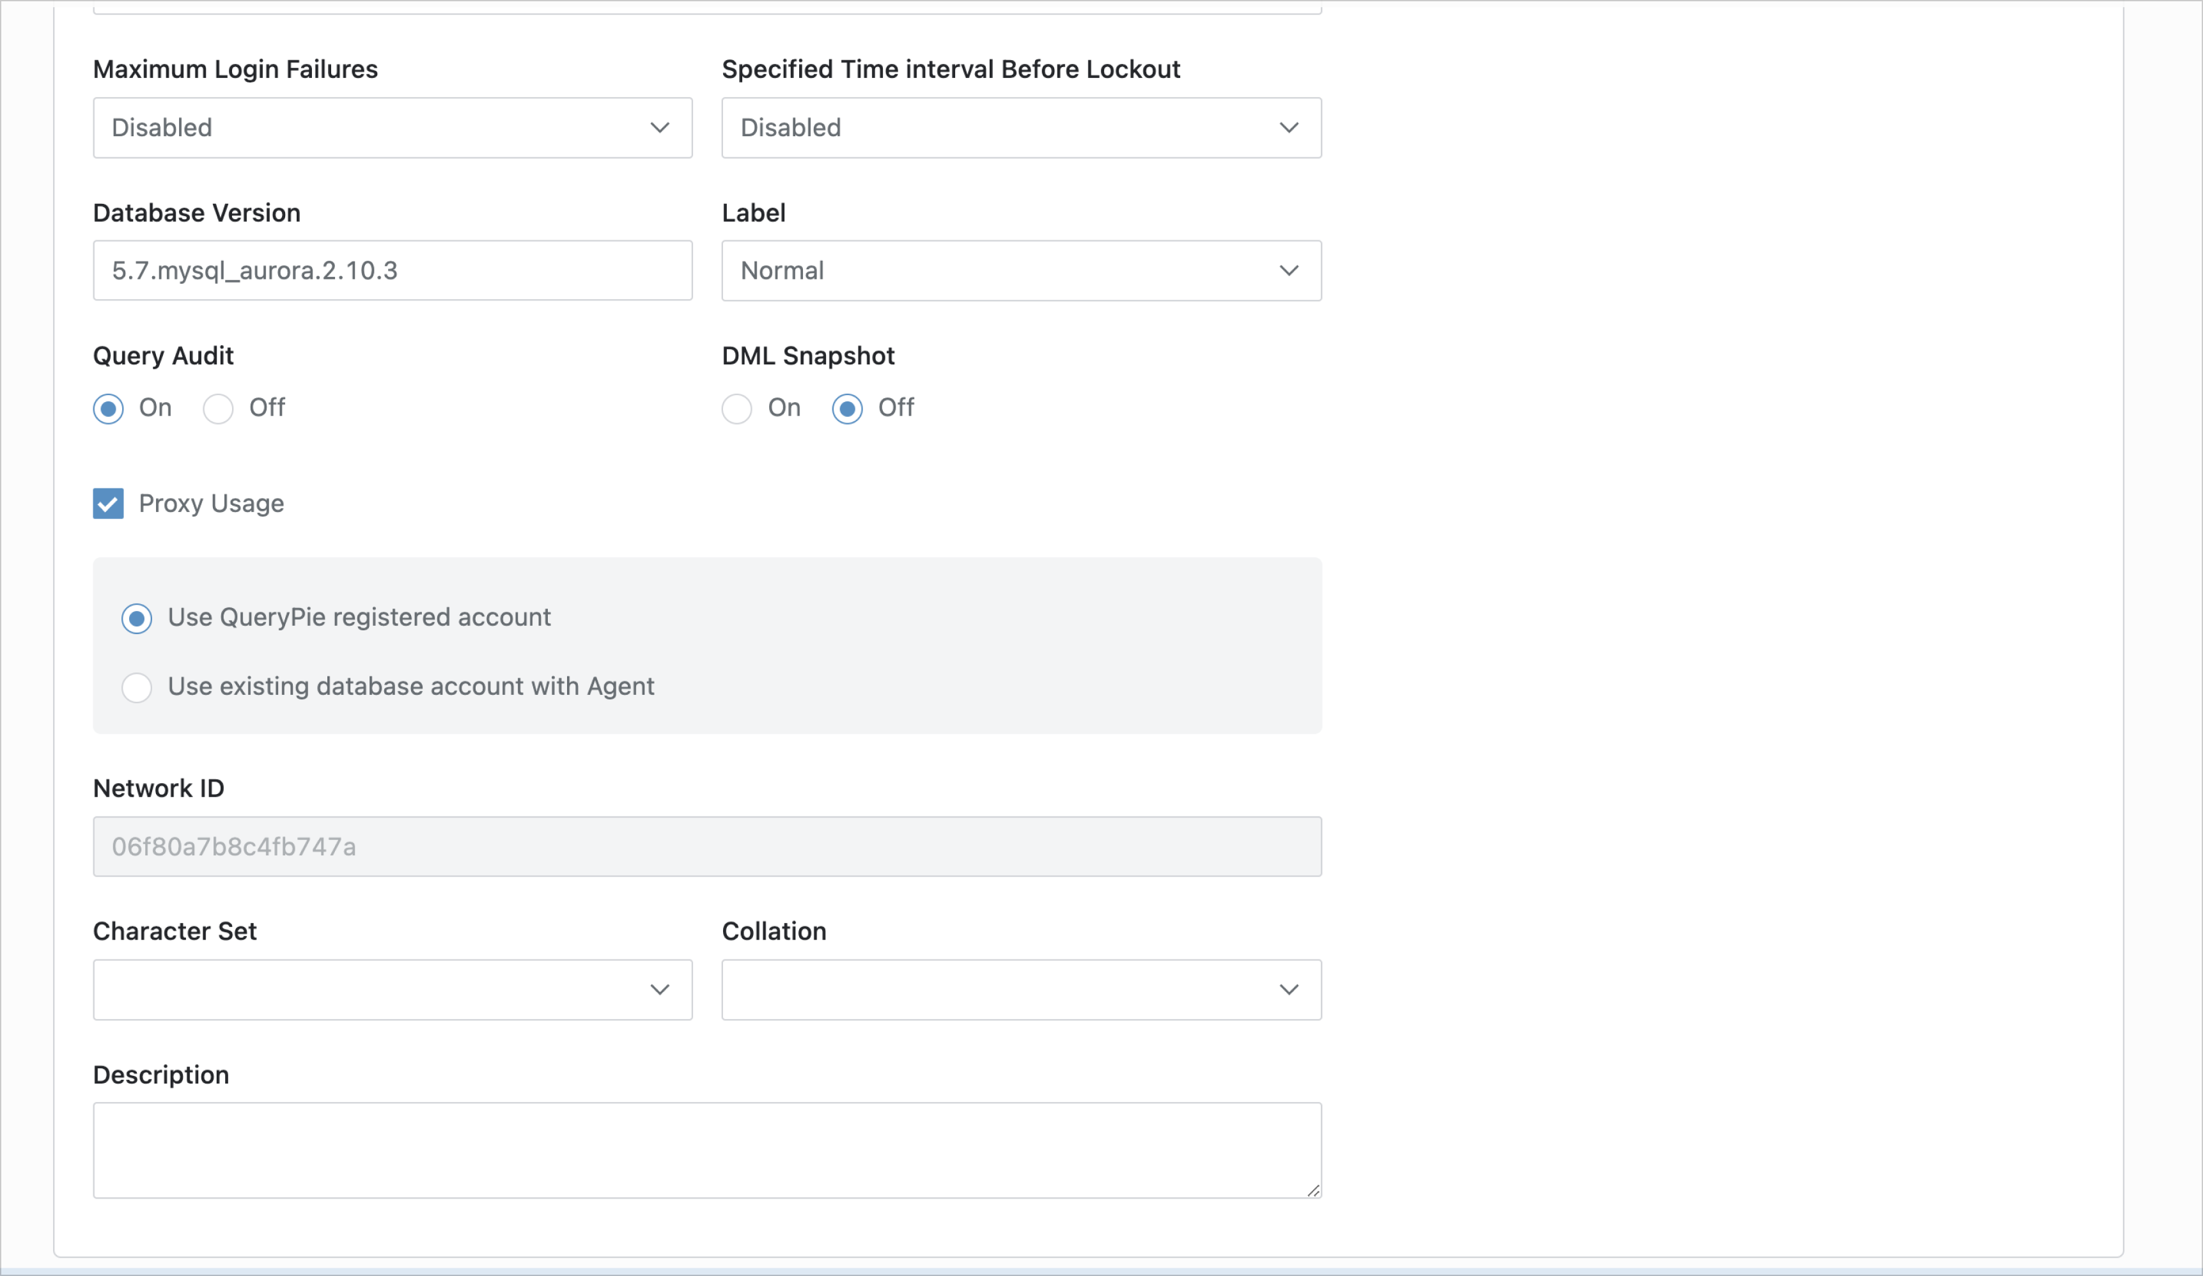Click the Proxy Usage label text

point(212,503)
